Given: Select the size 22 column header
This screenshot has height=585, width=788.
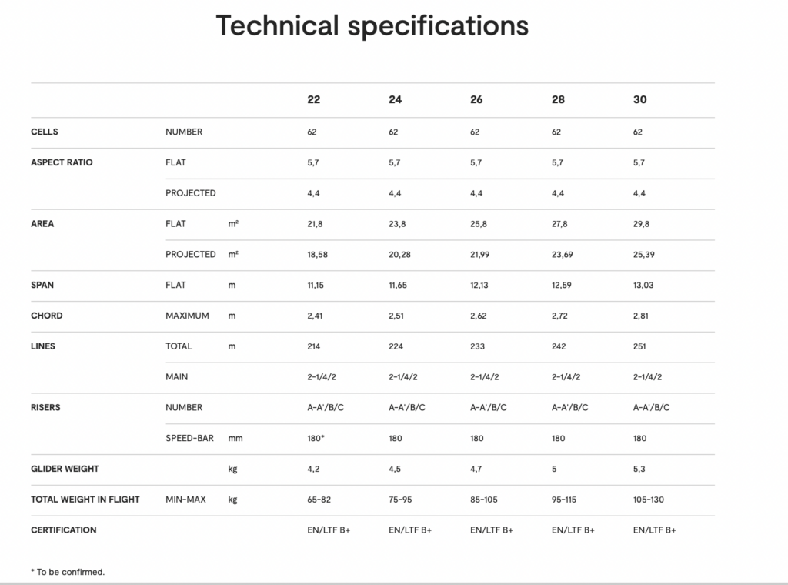Looking at the screenshot, I should [x=313, y=100].
